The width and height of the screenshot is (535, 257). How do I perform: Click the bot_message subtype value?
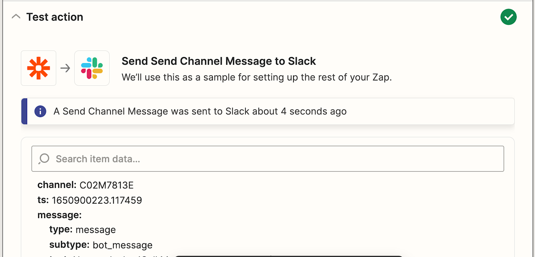[122, 245]
